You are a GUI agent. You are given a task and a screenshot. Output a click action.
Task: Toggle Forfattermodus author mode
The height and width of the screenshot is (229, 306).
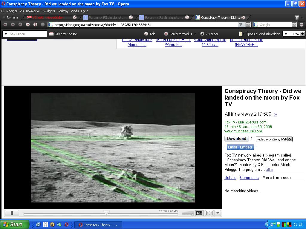click(178, 34)
